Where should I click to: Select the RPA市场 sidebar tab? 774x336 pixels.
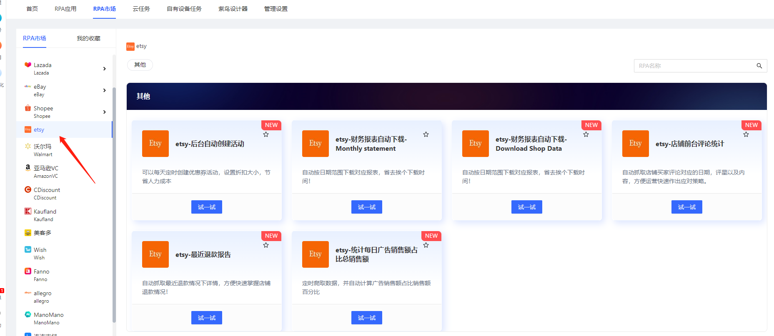coord(35,38)
